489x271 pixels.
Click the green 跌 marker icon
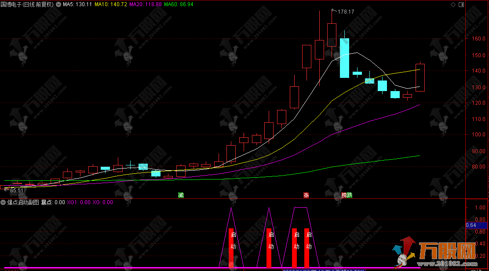(350, 195)
